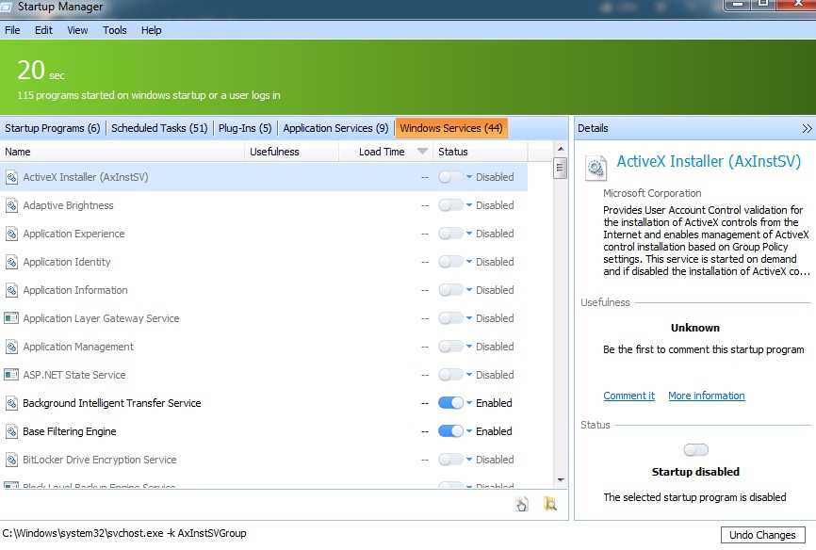Click the services list vertical scrollbar thumb
This screenshot has height=550, width=816.
(560, 169)
